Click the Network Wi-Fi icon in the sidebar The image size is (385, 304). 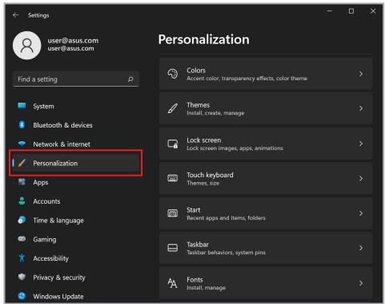point(22,144)
